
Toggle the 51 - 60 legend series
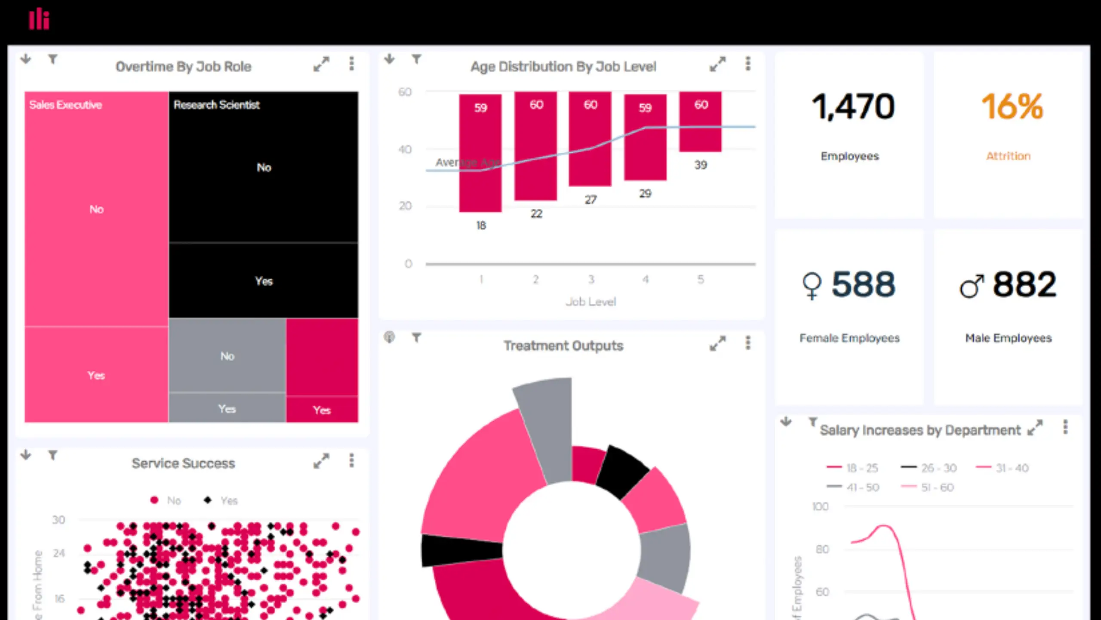point(927,487)
